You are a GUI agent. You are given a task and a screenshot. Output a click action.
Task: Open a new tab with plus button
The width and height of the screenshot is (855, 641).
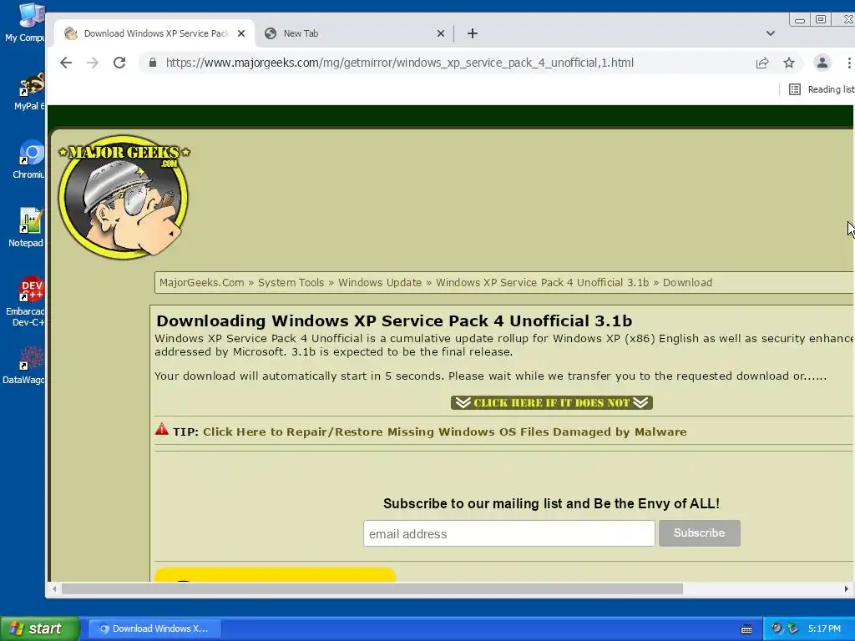[x=473, y=33]
